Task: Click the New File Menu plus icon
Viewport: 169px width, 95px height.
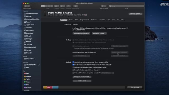Action: coord(103,6)
